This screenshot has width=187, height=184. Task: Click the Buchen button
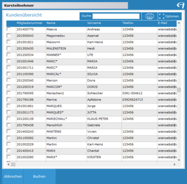(x=39, y=177)
